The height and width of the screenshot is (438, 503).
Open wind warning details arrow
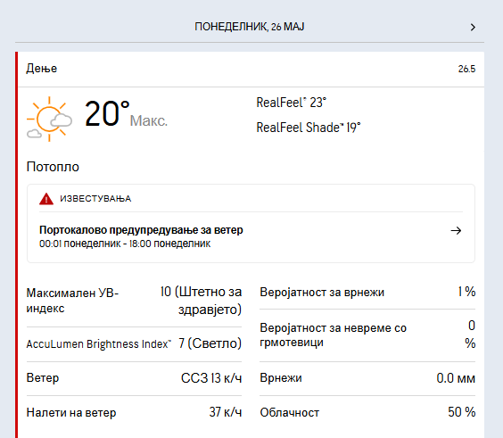tap(456, 230)
